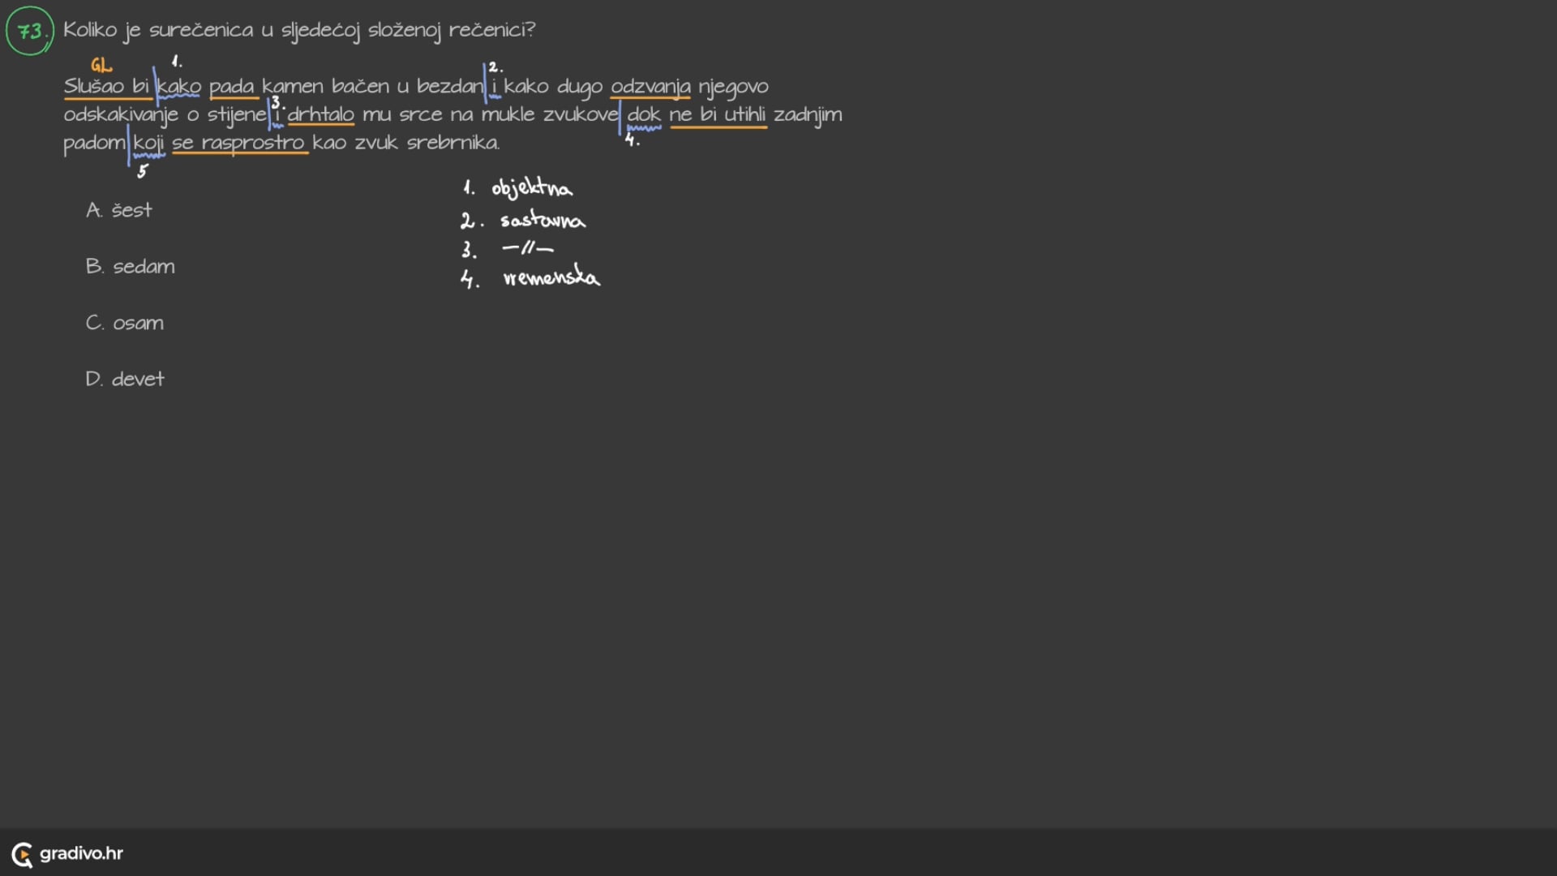
Task: Click the underlined words 'se rasprostro'
Action: (x=238, y=143)
